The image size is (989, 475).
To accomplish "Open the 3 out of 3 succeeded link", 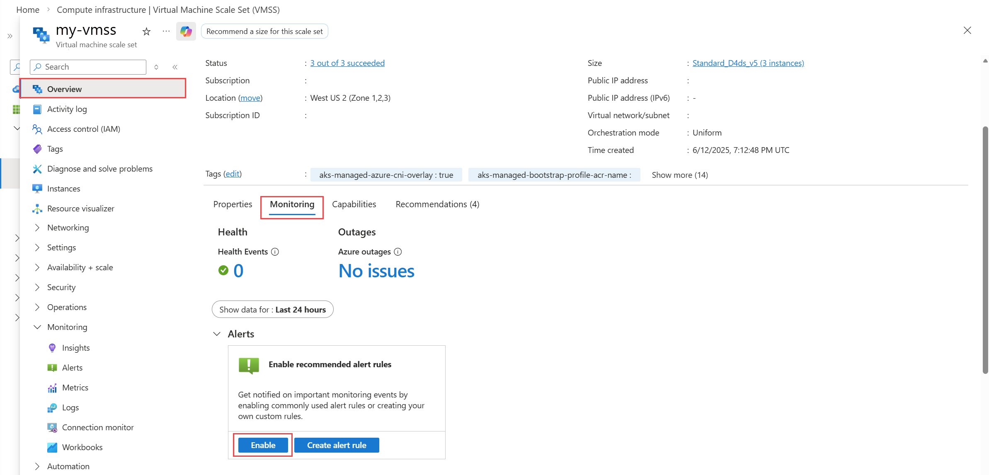I will click(x=347, y=63).
